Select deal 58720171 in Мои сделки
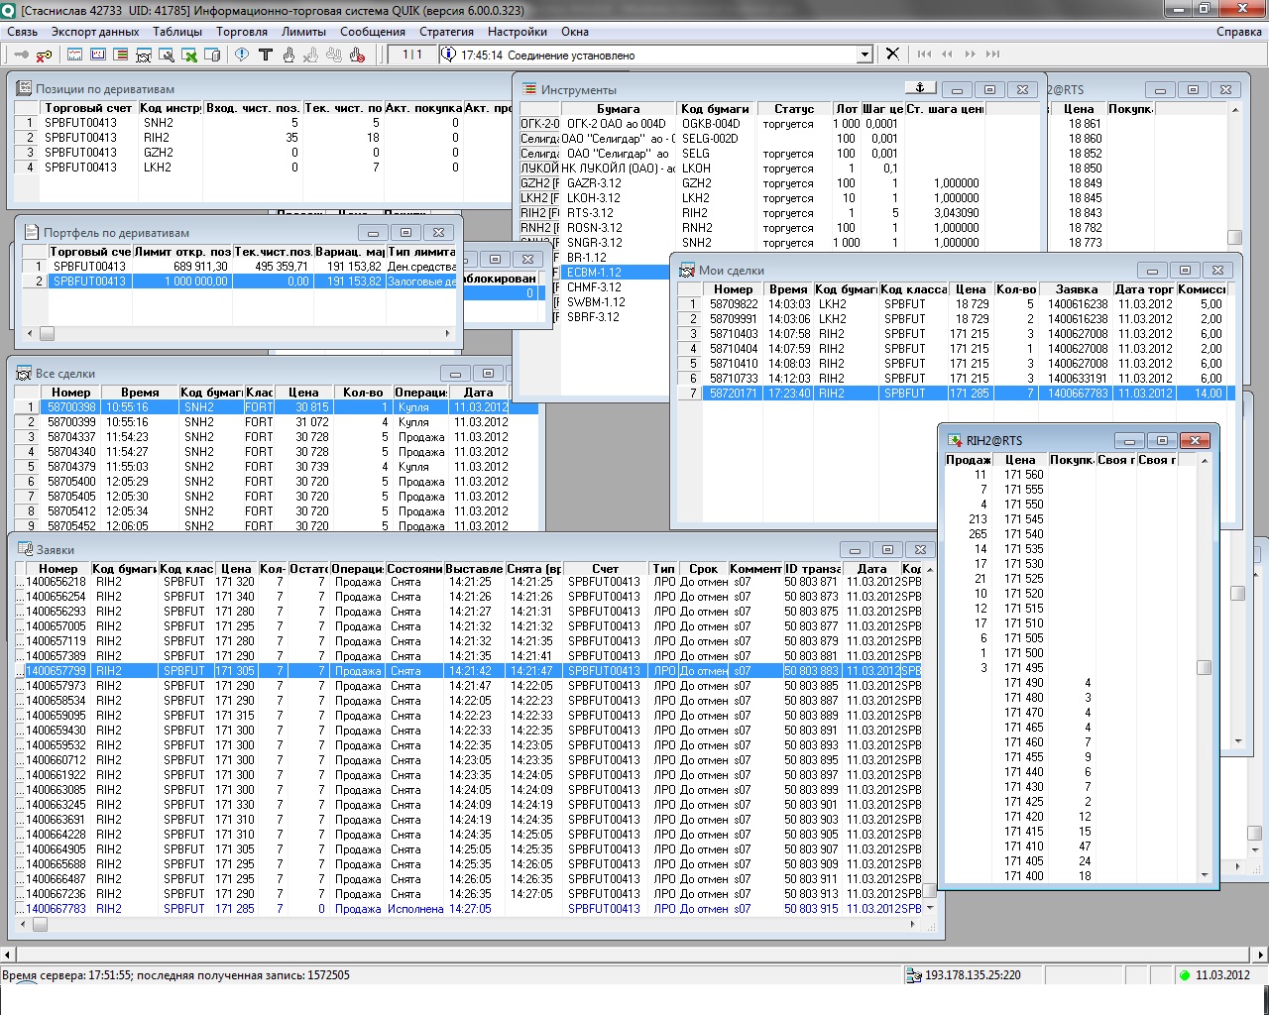The width and height of the screenshot is (1269, 1015). tap(958, 394)
